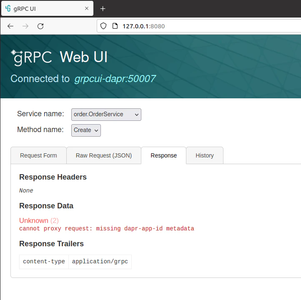Click the application/grpc trailer value
Viewport: 301px width, 300px height.
[100, 262]
